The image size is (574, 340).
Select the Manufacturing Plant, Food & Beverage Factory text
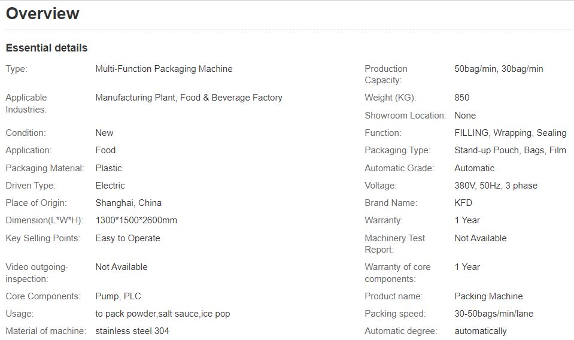[x=189, y=98]
